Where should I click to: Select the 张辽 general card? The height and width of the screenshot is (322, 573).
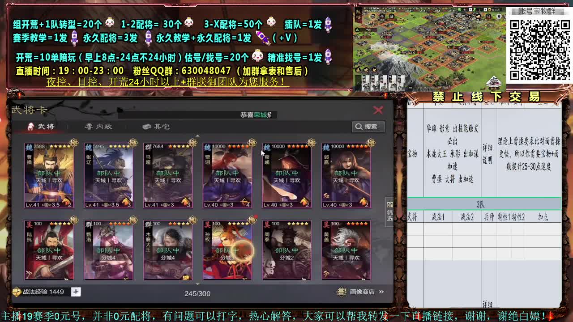coord(108,176)
